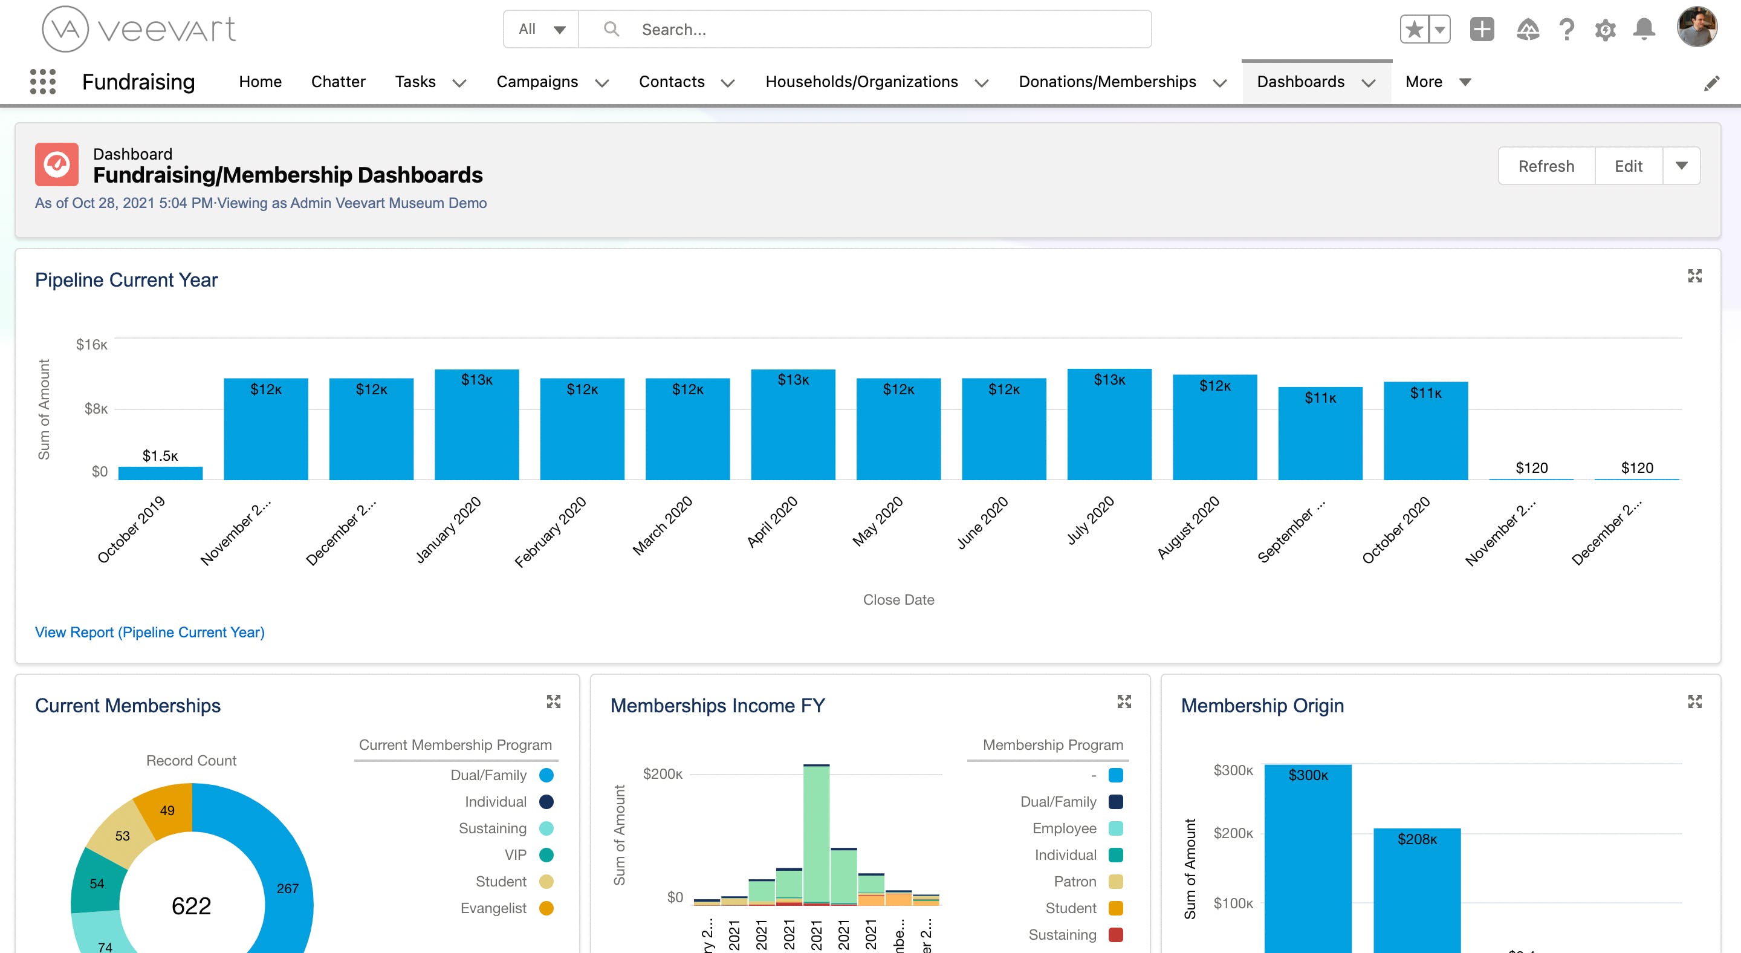Open dropdown next to Edit button
Viewport: 1741px width, 953px height.
pos(1681,166)
